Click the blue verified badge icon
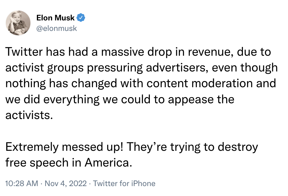Image resolution: width=288 pixels, height=196 pixels. point(81,18)
